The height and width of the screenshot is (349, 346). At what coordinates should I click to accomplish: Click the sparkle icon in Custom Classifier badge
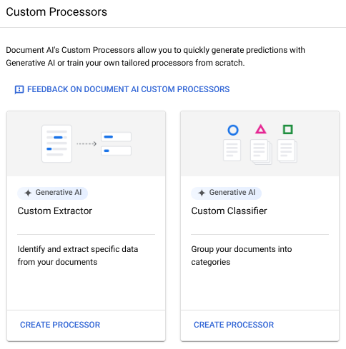click(x=202, y=193)
